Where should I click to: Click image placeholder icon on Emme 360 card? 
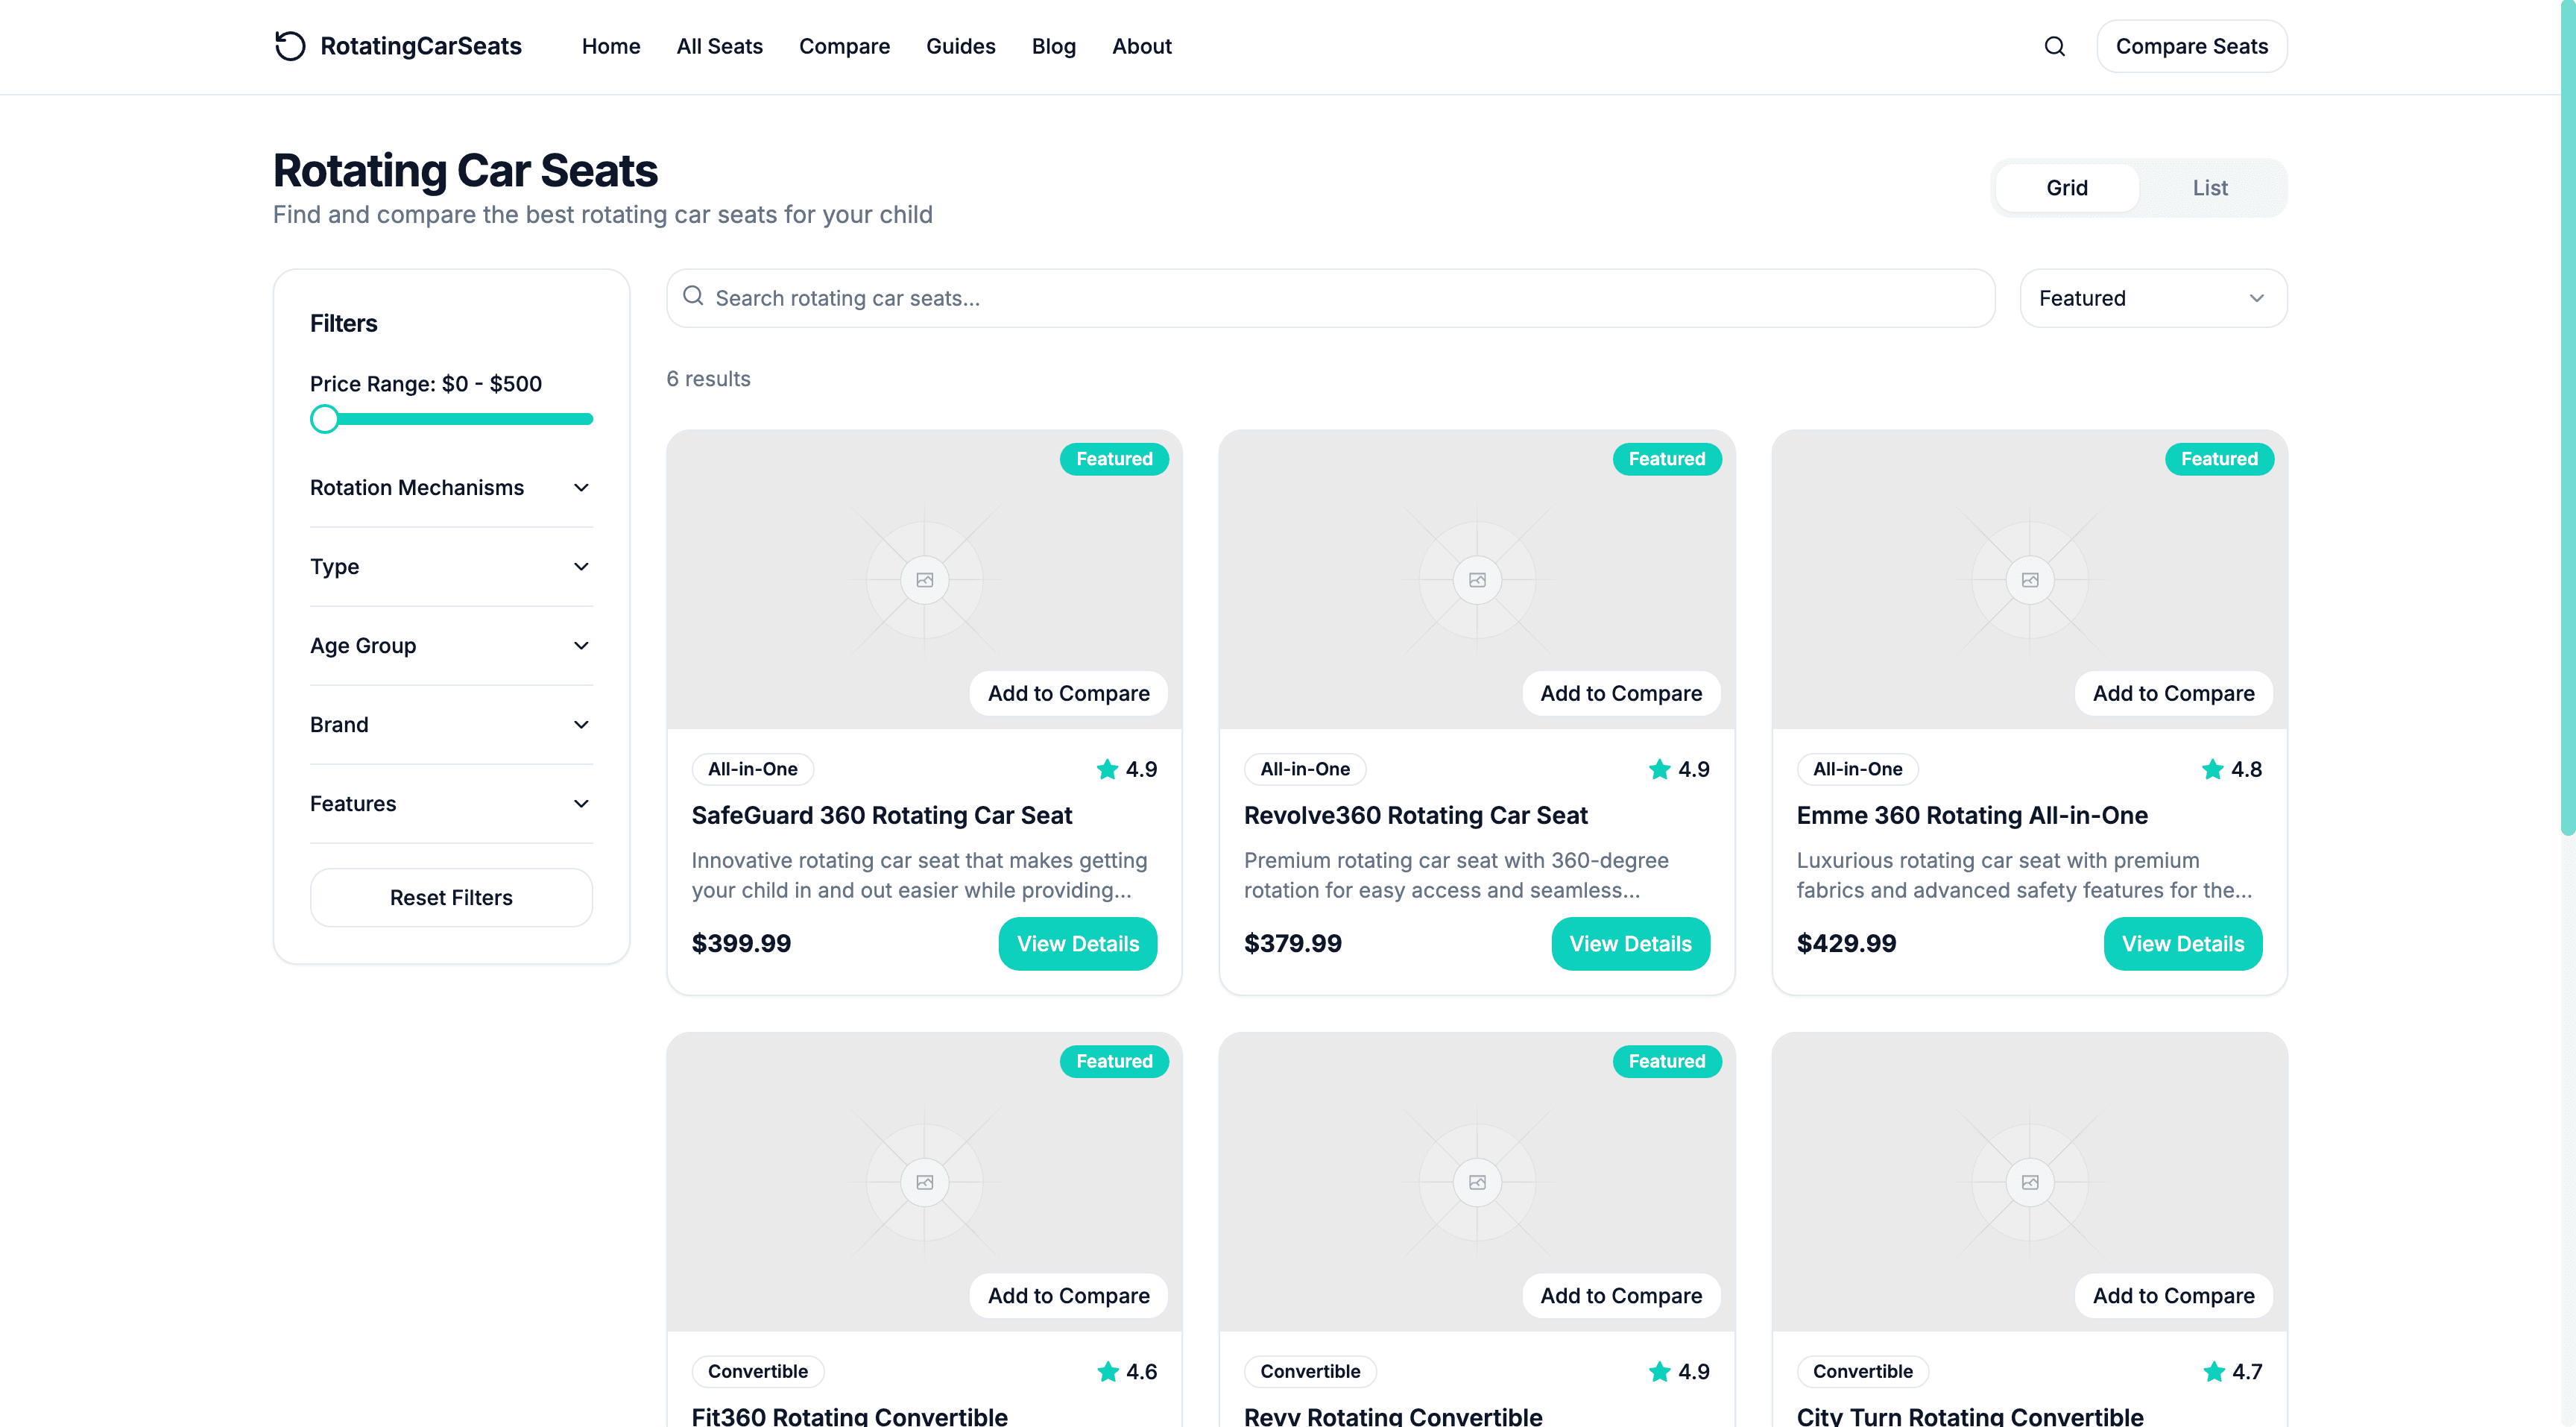(x=2029, y=580)
